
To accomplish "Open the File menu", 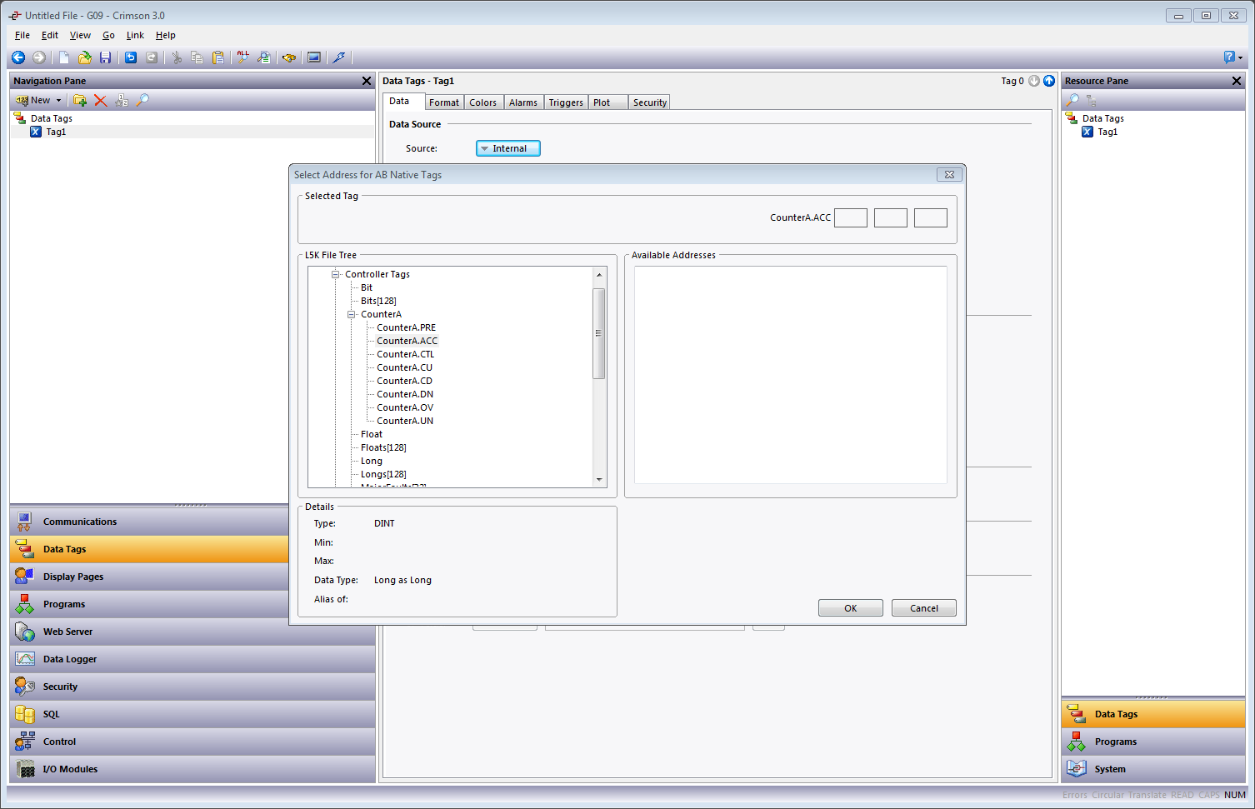I will pyautogui.click(x=22, y=35).
